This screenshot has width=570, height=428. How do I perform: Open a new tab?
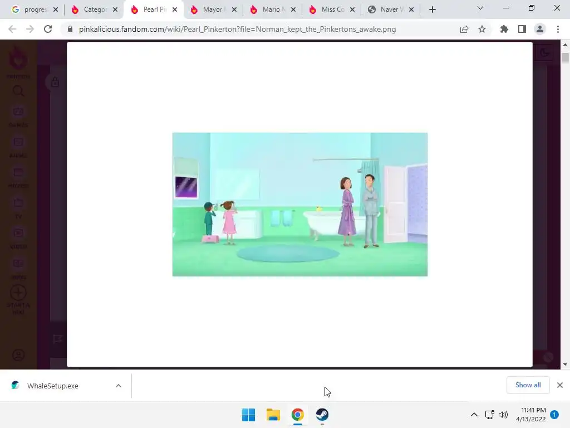[x=432, y=9]
